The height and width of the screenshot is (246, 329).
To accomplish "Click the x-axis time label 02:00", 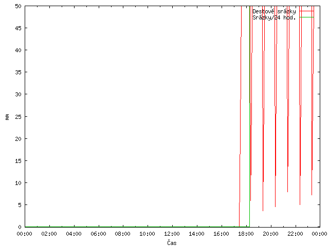I will pyautogui.click(x=49, y=234).
